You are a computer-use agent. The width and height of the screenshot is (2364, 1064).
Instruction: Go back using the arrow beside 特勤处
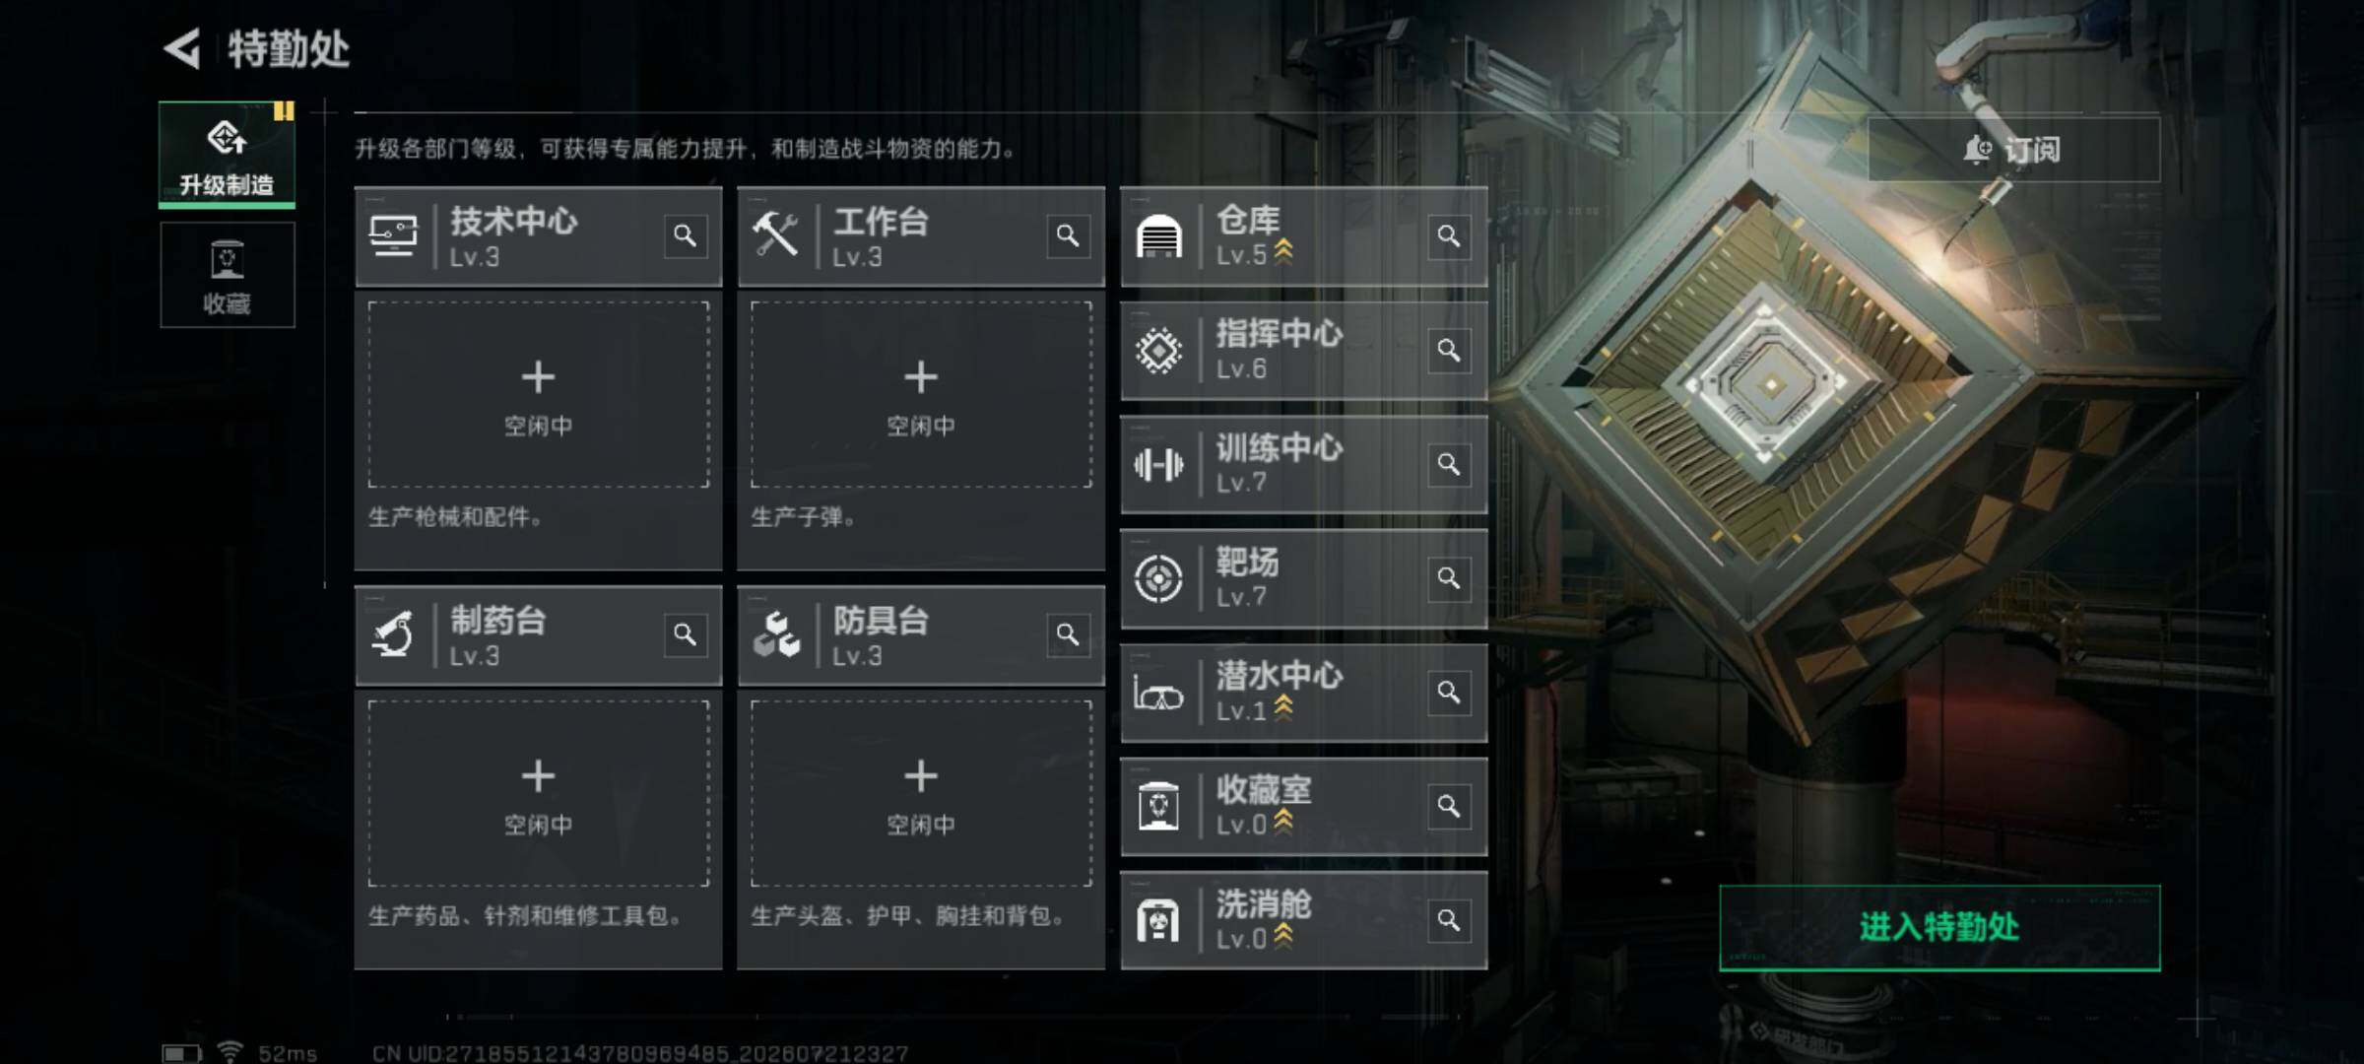coord(183,48)
